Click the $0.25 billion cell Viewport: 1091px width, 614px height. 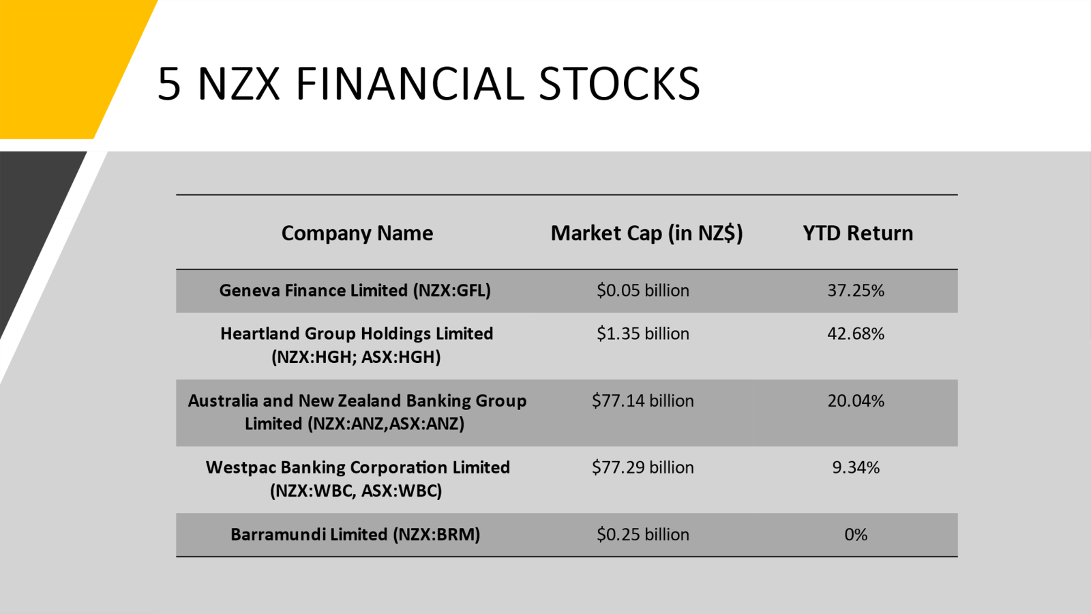pyautogui.click(x=642, y=534)
